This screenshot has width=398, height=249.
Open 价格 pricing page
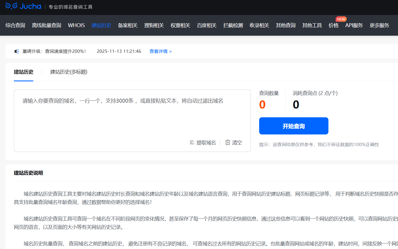tap(333, 25)
